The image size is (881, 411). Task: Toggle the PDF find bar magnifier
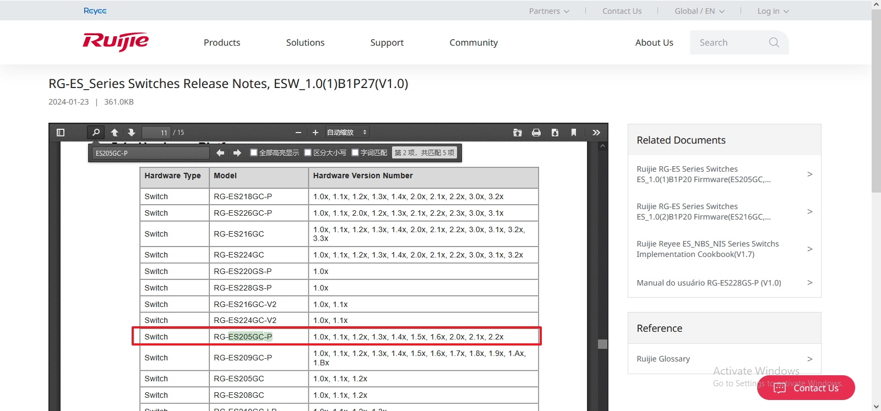click(x=96, y=133)
